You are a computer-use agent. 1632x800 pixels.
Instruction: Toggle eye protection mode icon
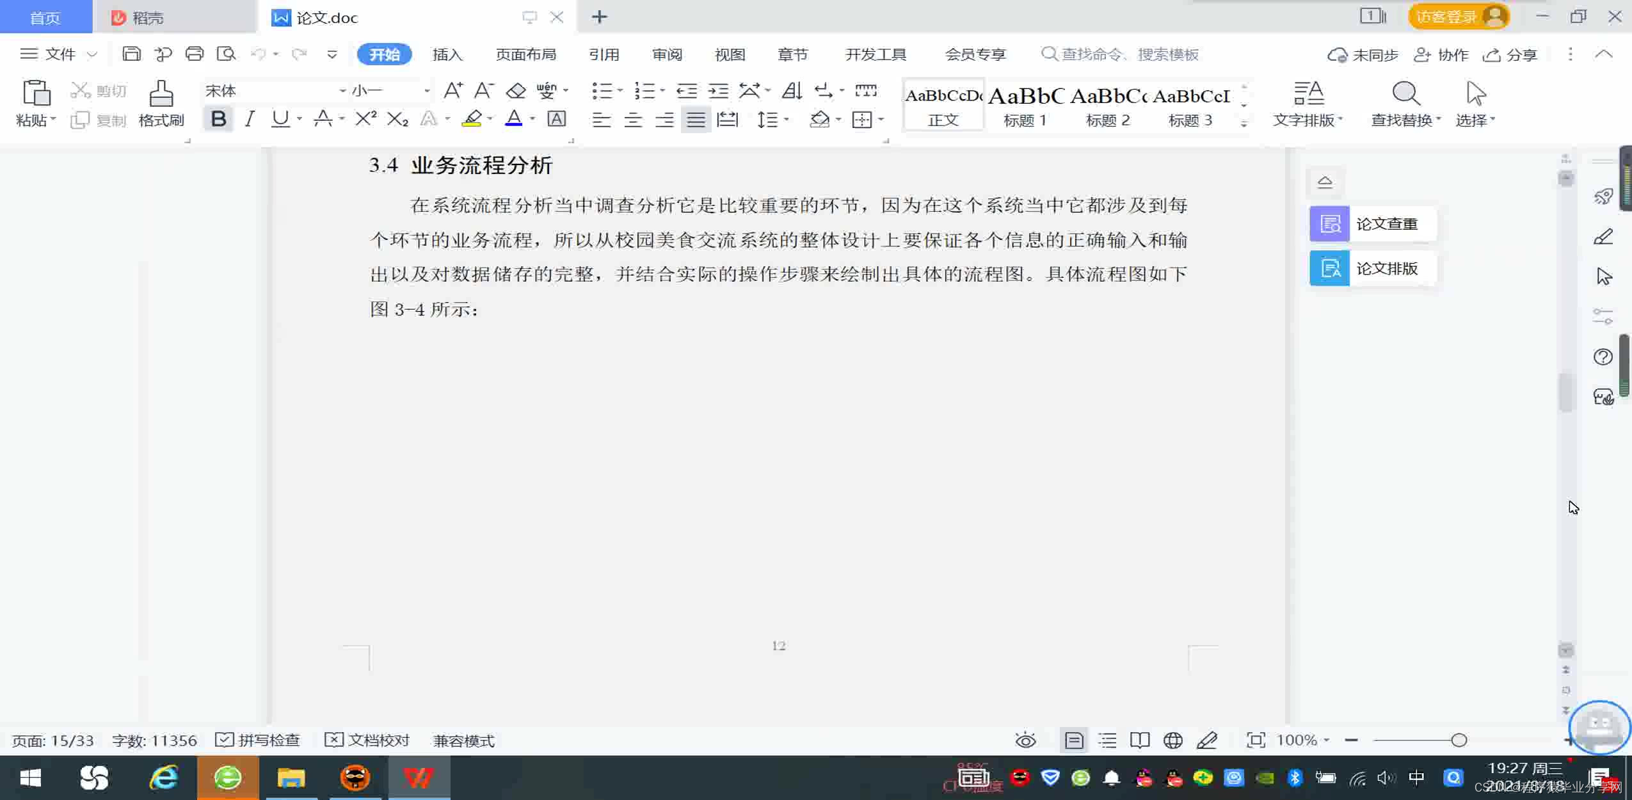coord(1025,740)
